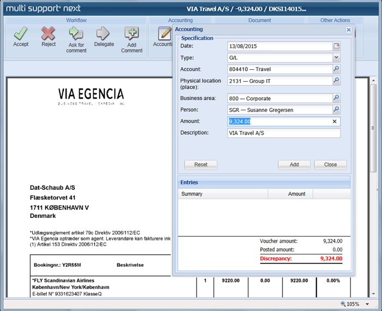Viewport: 382px width, 311px height.
Task: Click the 0.00% cell in invoice row
Action: pyautogui.click(x=333, y=280)
